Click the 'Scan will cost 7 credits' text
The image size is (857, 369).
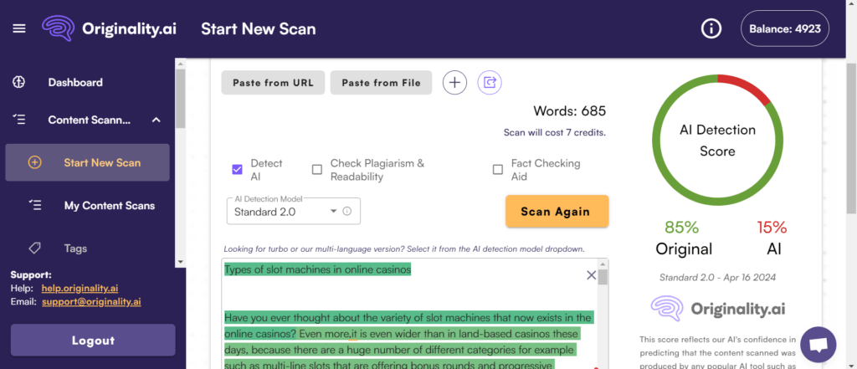pyautogui.click(x=554, y=132)
